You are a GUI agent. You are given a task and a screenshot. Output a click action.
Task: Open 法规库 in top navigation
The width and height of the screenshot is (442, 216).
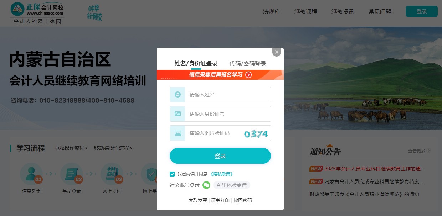point(272,12)
